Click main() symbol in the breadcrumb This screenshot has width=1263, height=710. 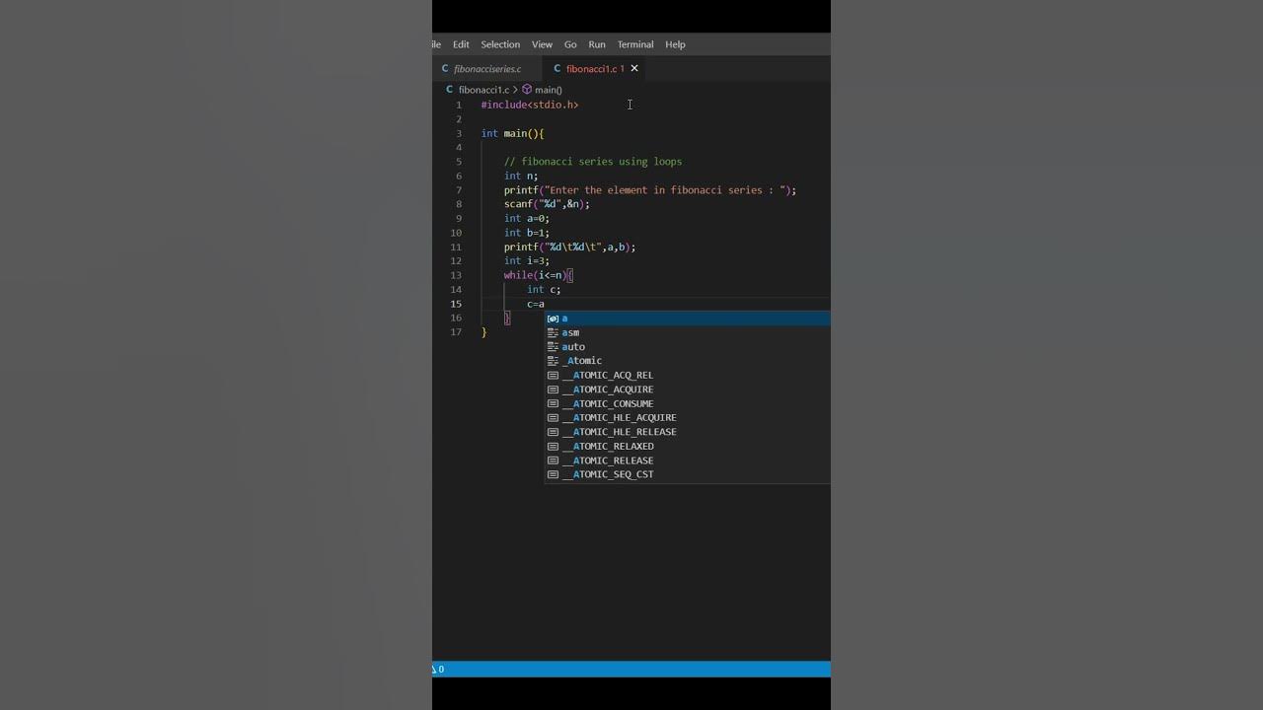[549, 90]
